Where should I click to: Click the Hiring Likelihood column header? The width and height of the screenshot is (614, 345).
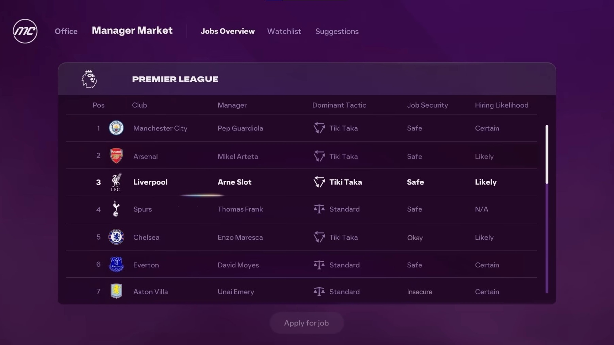(501, 105)
